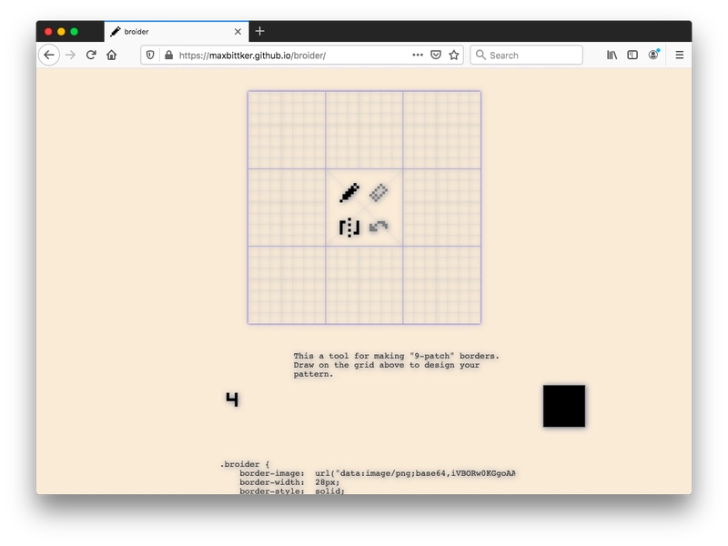The height and width of the screenshot is (546, 728).
Task: Click the '.broider {' selector line
Action: (x=245, y=464)
